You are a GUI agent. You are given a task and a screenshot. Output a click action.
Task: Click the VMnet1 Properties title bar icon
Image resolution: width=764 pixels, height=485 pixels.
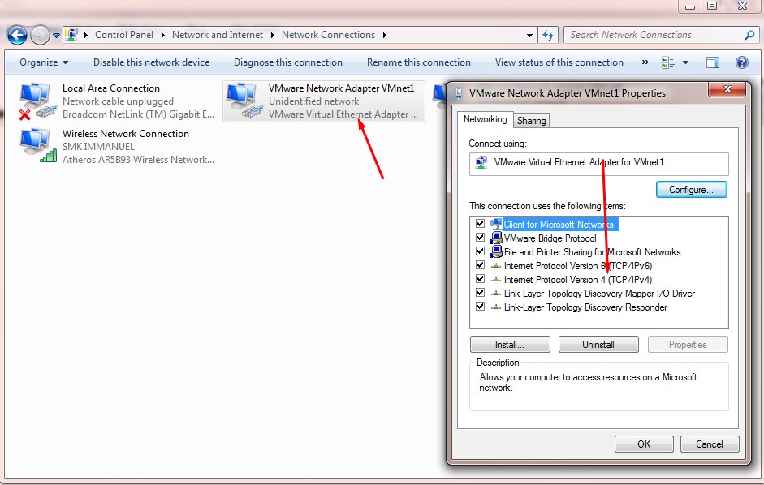click(459, 93)
